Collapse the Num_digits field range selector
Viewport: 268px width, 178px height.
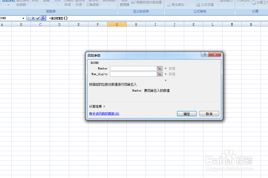[159, 74]
